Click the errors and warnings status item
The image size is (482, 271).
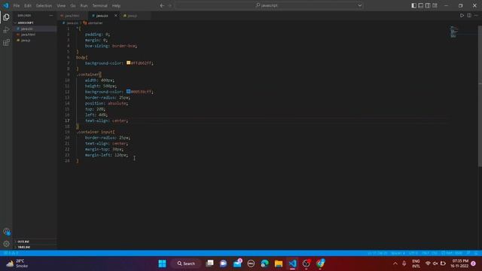point(11,253)
